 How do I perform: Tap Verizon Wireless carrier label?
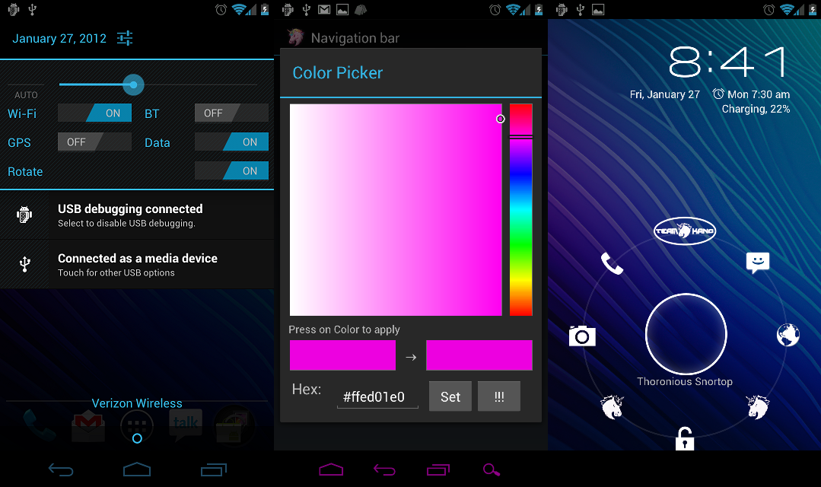coord(137,403)
